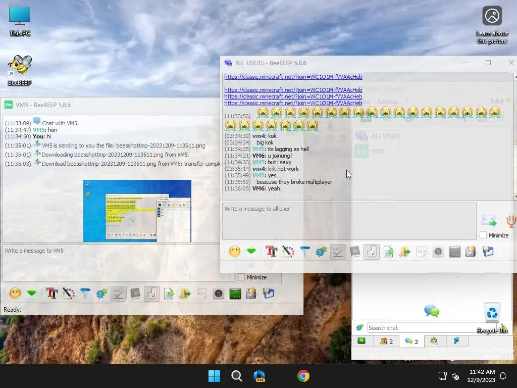Open Windows Start menu
This screenshot has width=517, height=388.
click(214, 376)
